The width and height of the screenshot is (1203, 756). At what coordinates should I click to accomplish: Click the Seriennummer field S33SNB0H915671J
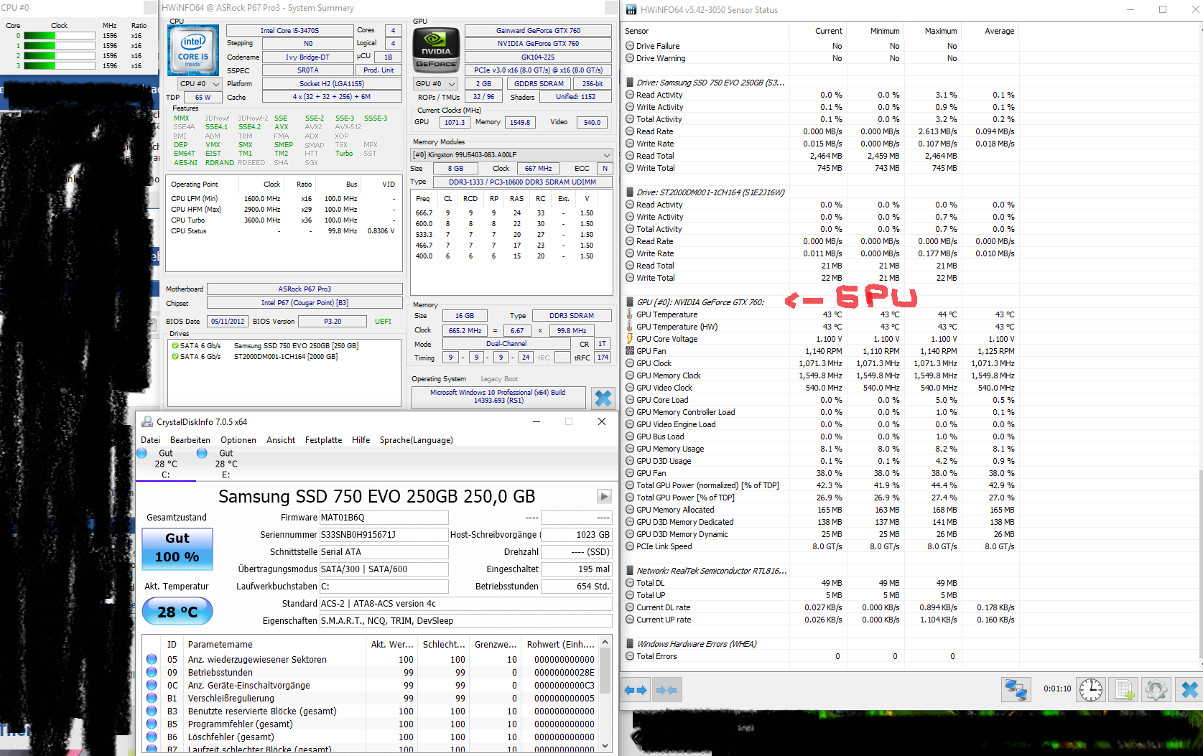coord(384,535)
